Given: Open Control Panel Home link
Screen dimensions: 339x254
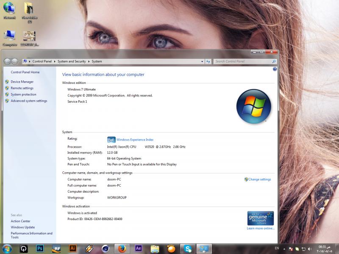Looking at the screenshot, I should click(x=25, y=72).
